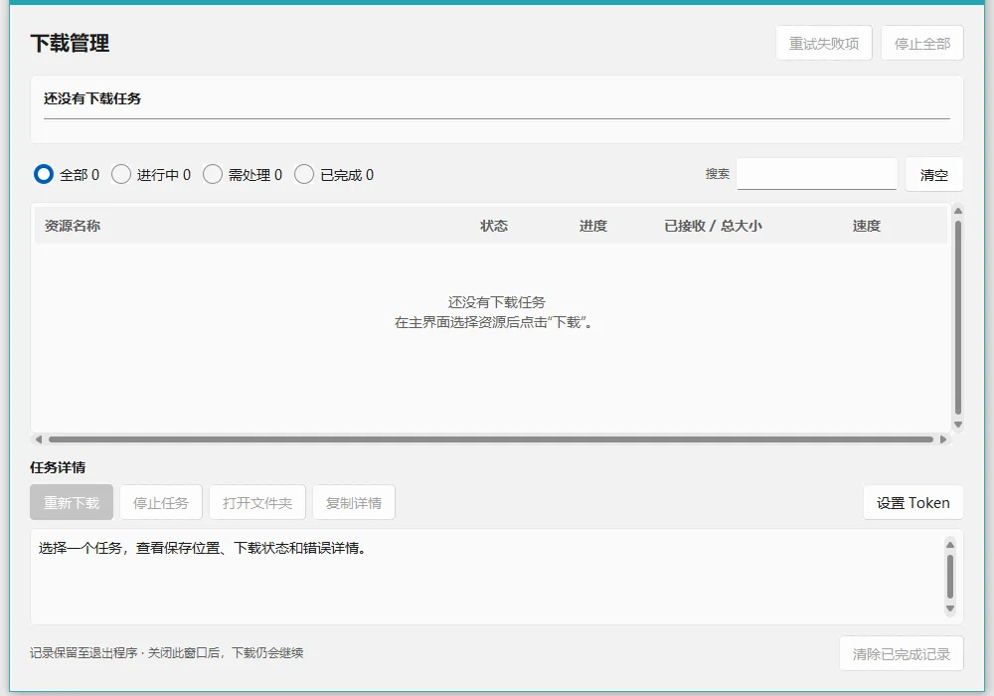The width and height of the screenshot is (994, 696).
Task: Click the details box scroll-down arrow
Action: 949,609
